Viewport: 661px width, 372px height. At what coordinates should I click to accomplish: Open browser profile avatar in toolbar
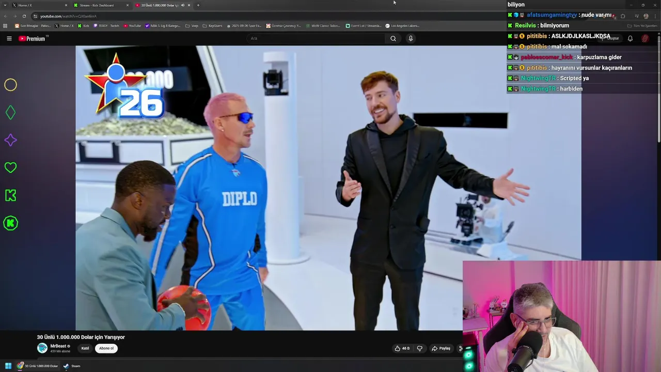pos(646,16)
